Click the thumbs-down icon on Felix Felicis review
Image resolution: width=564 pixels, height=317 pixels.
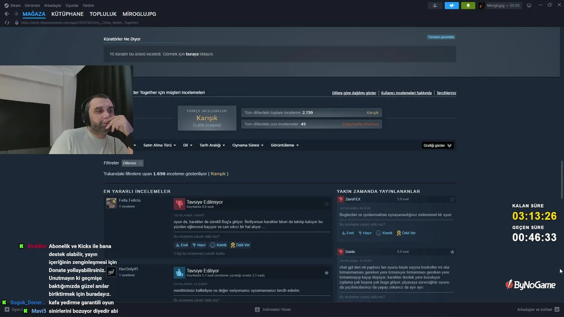click(179, 204)
